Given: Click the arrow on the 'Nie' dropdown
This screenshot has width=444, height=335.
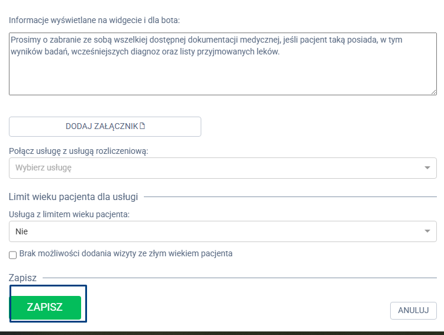Looking at the screenshot, I should point(427,231).
